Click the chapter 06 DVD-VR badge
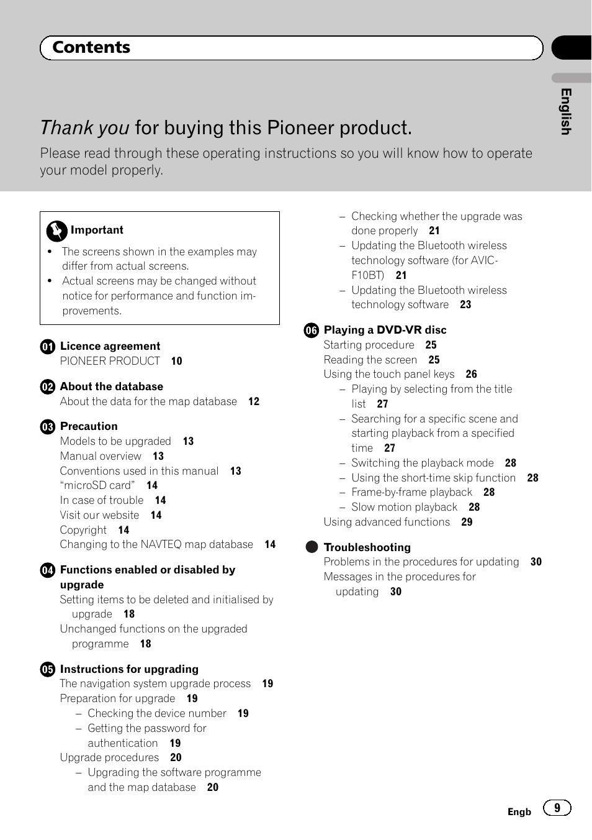Viewport: 592px width, 840px height. click(312, 331)
